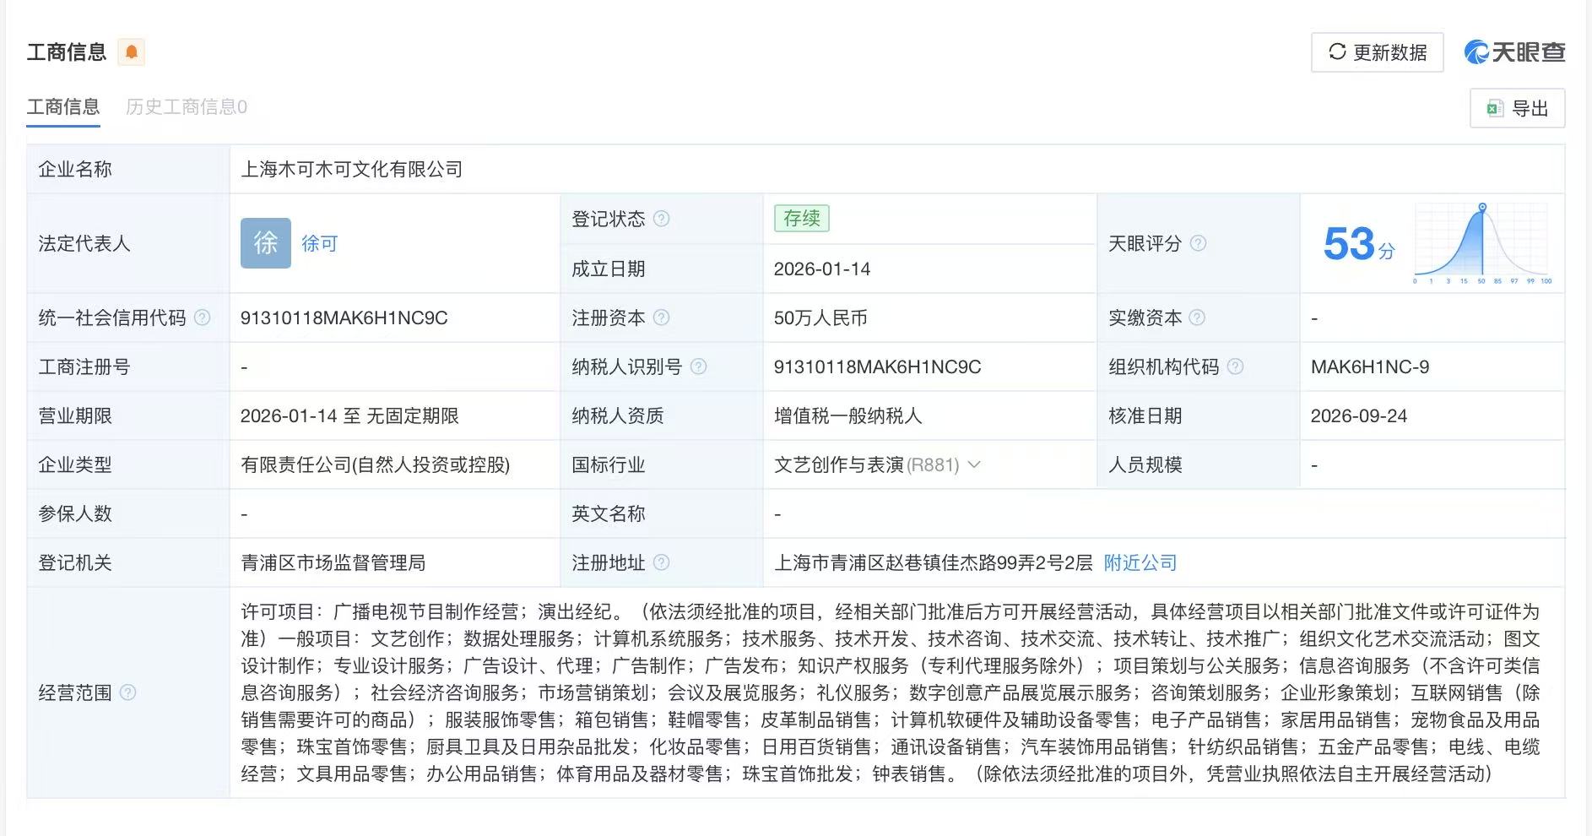
Task: Click 青浦区市场监督管理局 value
Action: pyautogui.click(x=333, y=562)
